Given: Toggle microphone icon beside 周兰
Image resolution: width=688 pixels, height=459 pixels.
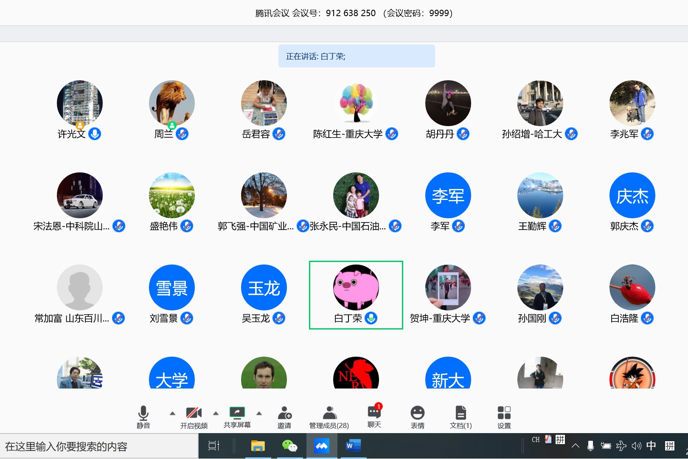Looking at the screenshot, I should [182, 134].
